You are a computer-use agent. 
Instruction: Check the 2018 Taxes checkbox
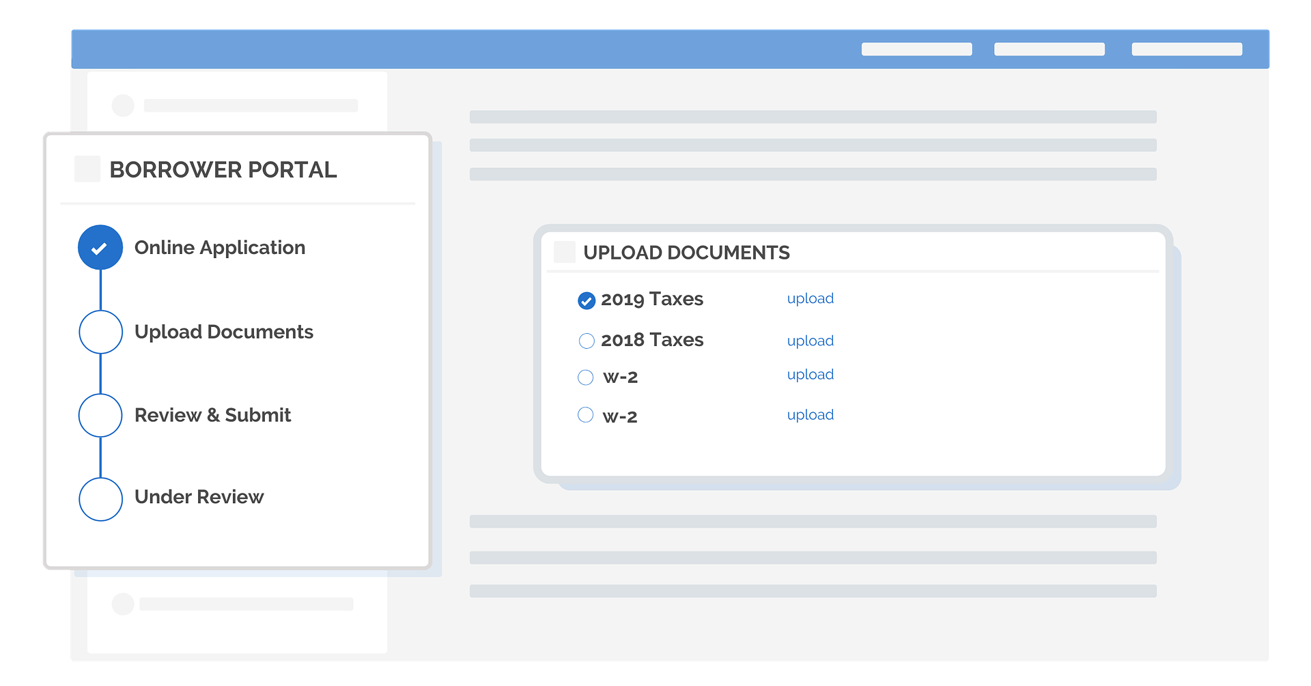tap(586, 341)
